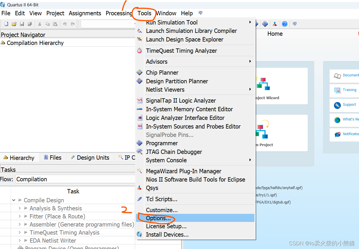Collapse the Compile Design task tree
This screenshot has height=249, width=359.
click(x=14, y=200)
